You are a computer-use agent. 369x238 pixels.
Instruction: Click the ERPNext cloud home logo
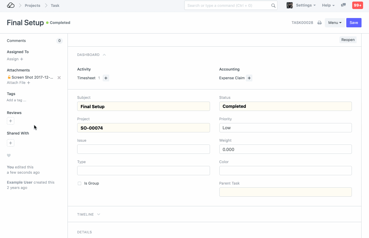11,5
